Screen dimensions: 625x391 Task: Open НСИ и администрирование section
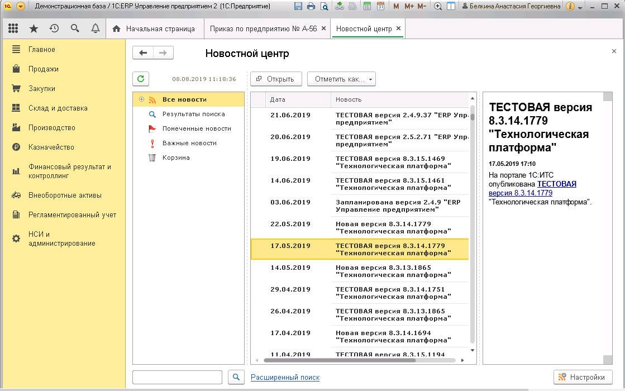tap(61, 239)
